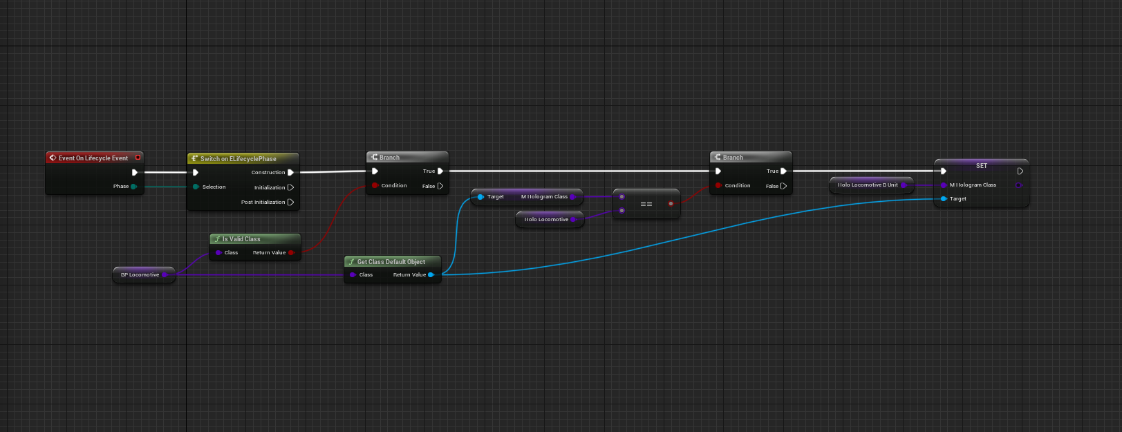
Task: Click second Branch node's True output pin
Action: tap(784, 171)
